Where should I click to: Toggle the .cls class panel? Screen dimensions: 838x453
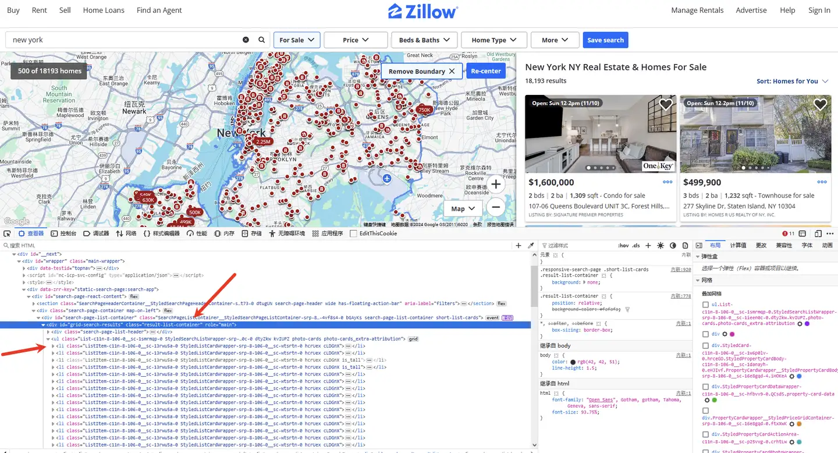(x=637, y=246)
